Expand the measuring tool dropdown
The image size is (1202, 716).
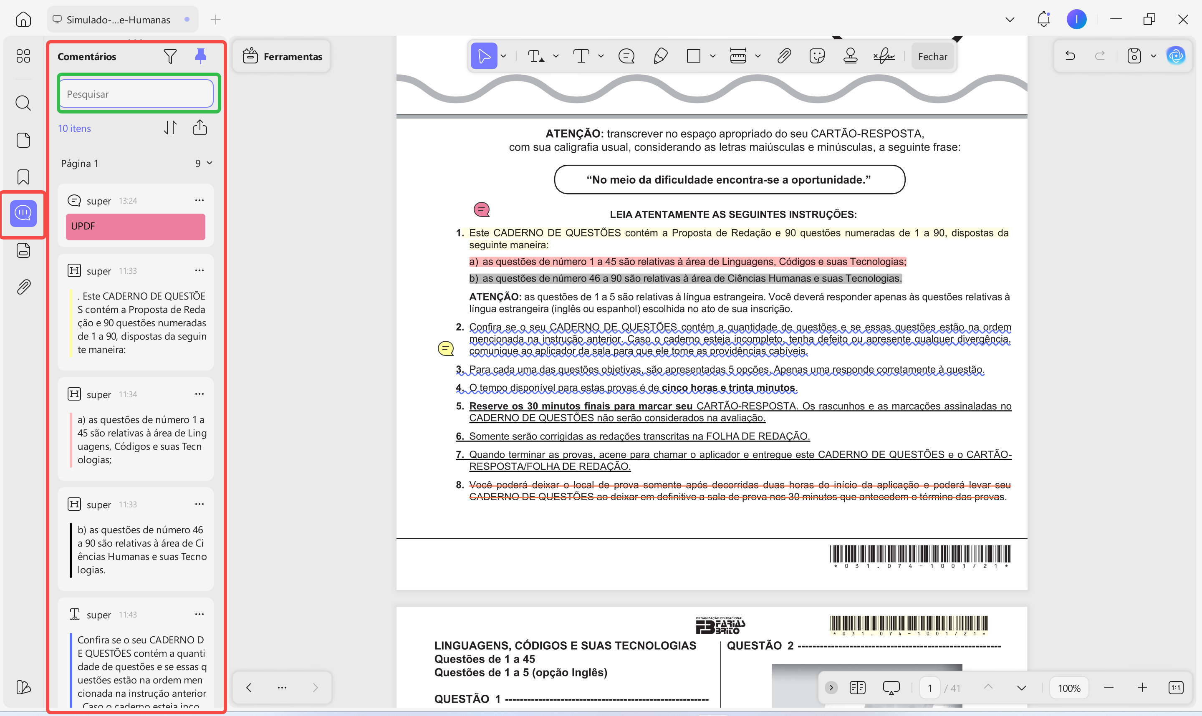758,56
